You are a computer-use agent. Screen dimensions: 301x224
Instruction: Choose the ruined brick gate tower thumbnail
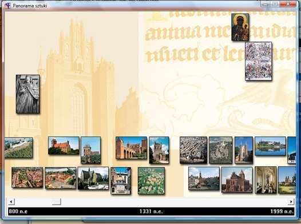click(x=159, y=150)
